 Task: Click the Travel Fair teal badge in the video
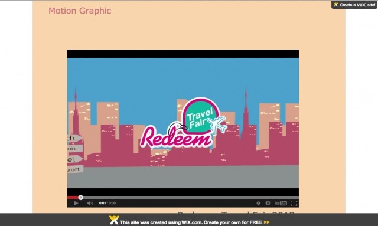pyautogui.click(x=200, y=117)
